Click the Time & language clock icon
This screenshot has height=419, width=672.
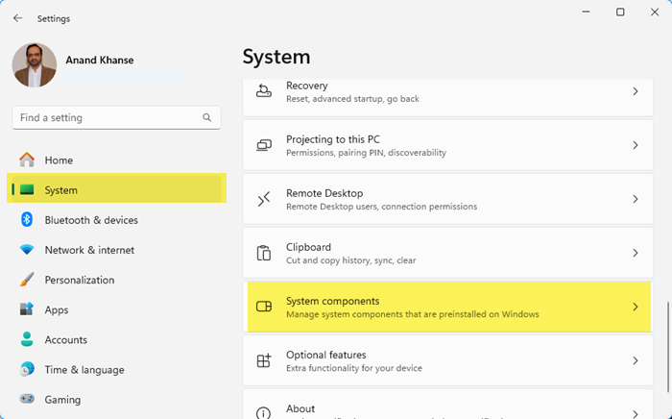click(x=27, y=369)
